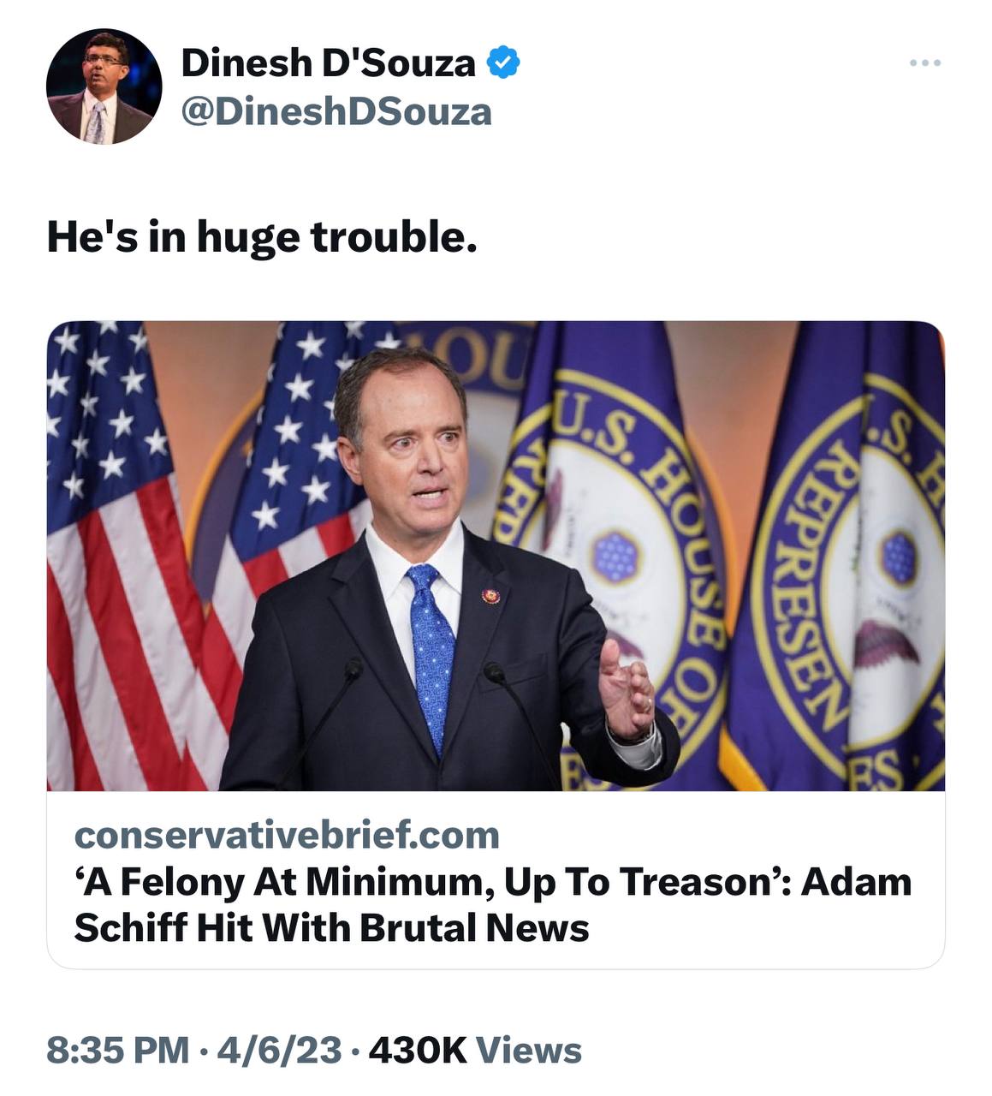This screenshot has height=1096, width=992.
Task: Open the author's round profile avatar
Action: 104,86
